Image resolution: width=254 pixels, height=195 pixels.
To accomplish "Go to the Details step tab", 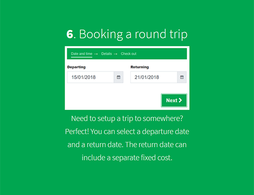I will [106, 54].
